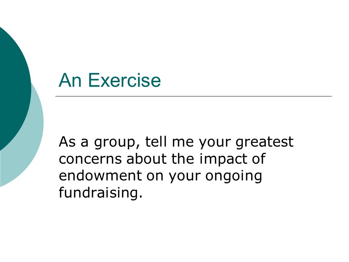Viewport: 349px width, 262px height.
Task: Click the word 'As' starting the paragraph
Action: click(x=67, y=142)
